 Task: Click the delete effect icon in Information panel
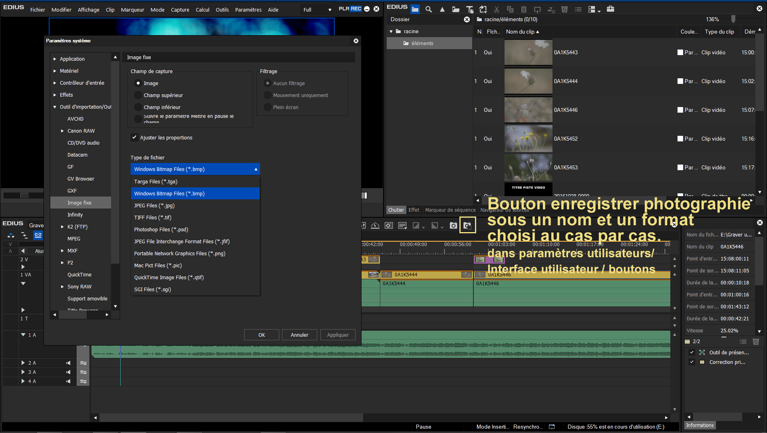(755, 342)
